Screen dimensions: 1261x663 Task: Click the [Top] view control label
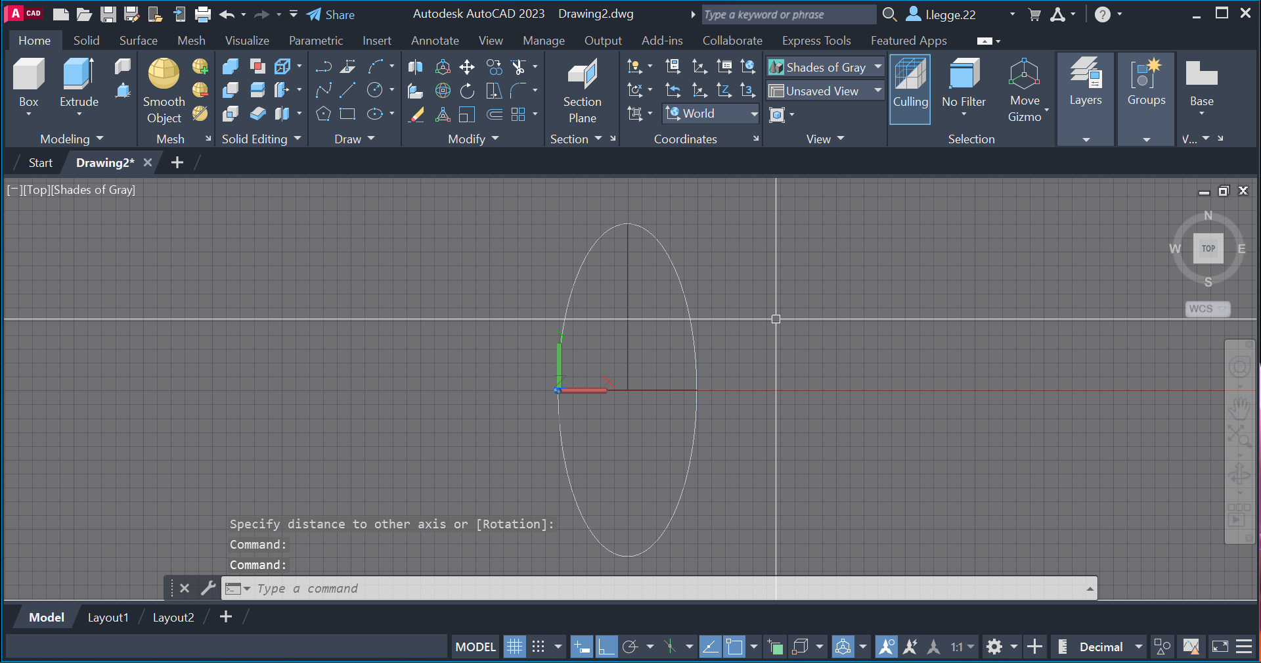click(x=37, y=190)
